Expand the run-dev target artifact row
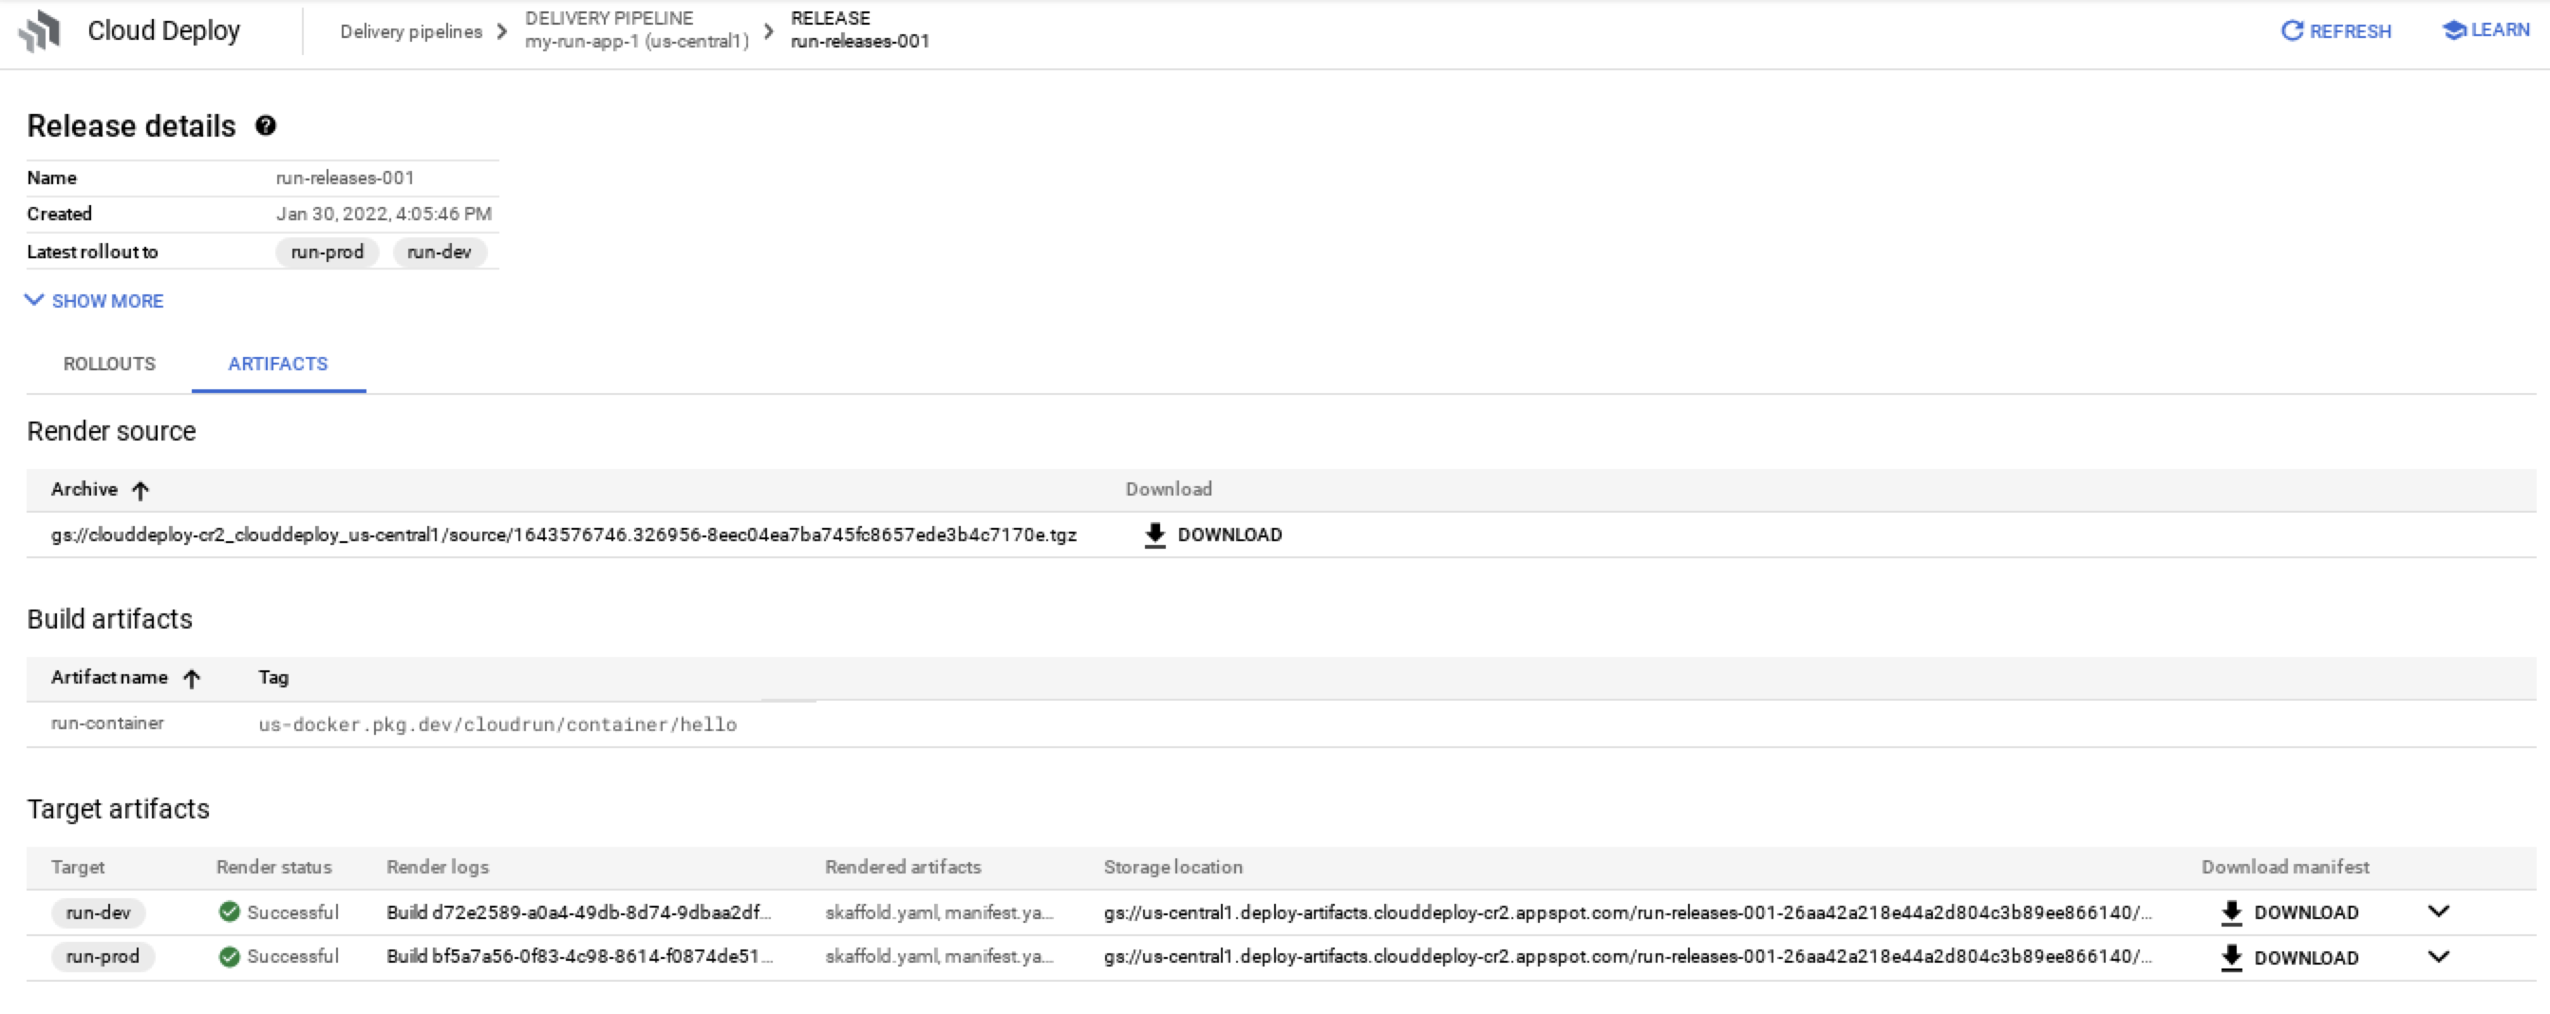 pyautogui.click(x=2438, y=911)
